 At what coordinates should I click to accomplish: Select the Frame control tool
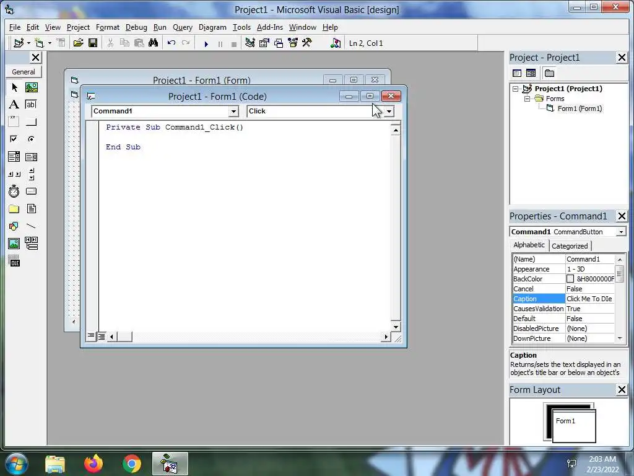[x=14, y=121]
